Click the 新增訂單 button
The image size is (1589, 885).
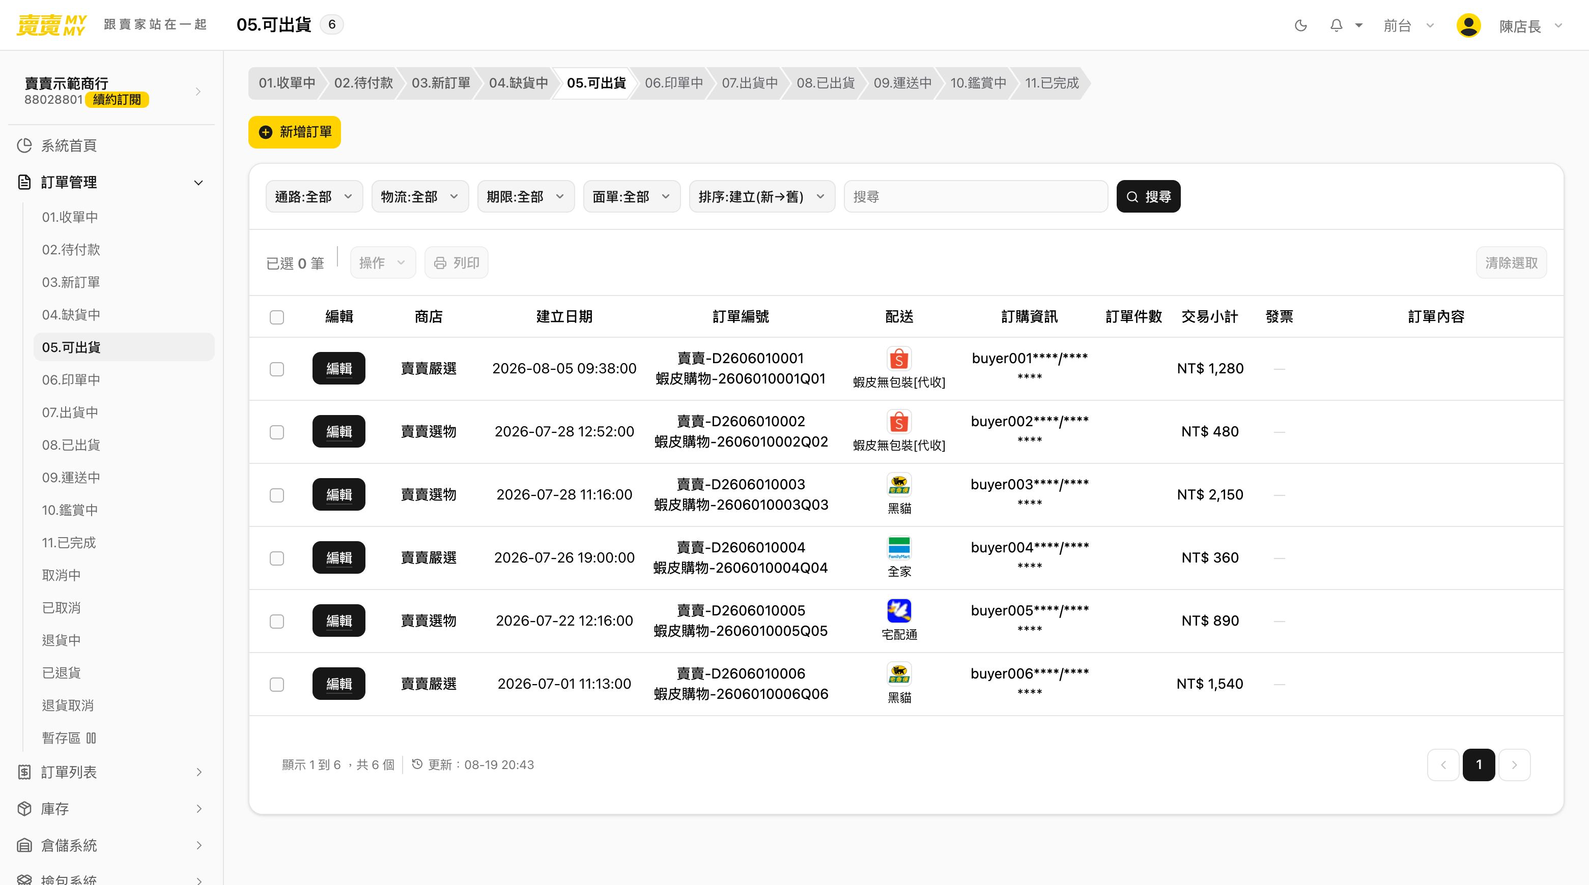[295, 132]
